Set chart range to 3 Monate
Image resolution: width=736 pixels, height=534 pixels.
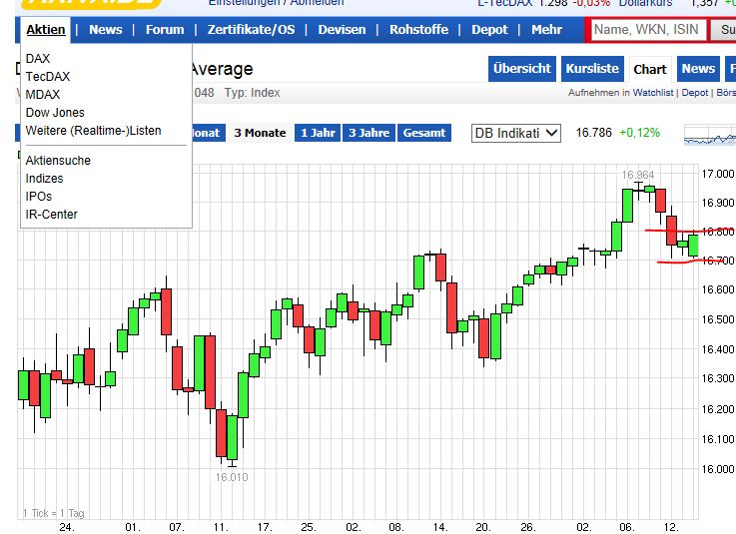click(260, 133)
